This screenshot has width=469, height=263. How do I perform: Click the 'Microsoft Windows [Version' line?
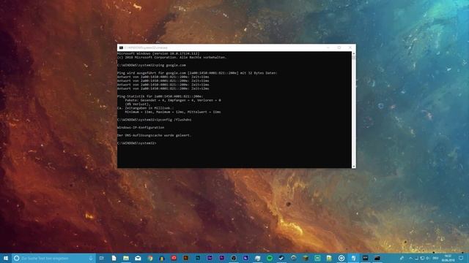(x=158, y=53)
